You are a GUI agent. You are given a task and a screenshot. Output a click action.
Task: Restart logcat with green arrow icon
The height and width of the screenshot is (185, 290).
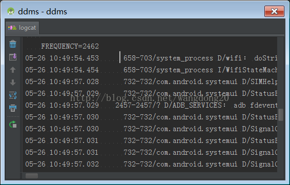pyautogui.click(x=13, y=125)
